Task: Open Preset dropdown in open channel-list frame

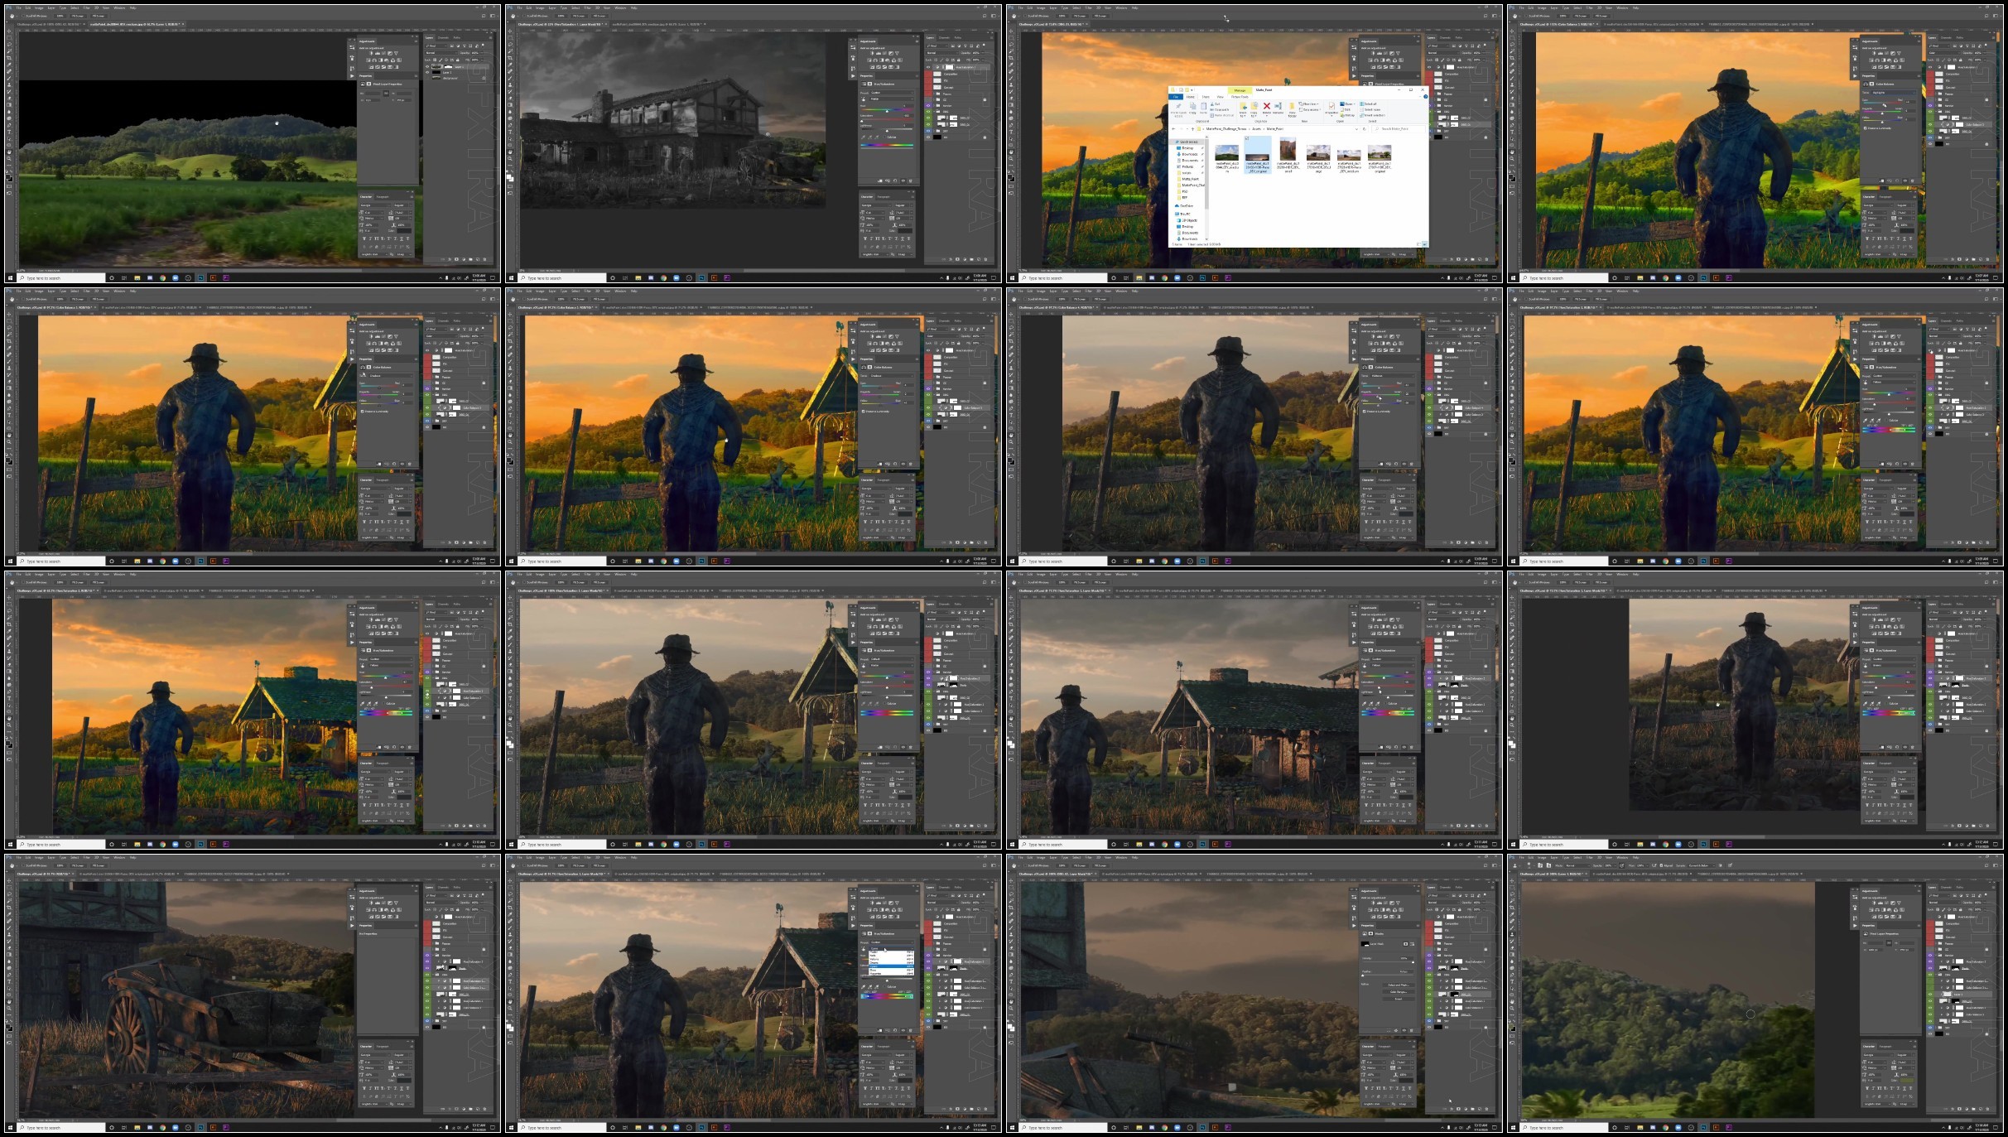Action: pyautogui.click(x=892, y=942)
